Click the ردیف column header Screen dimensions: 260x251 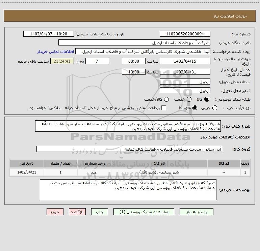coord(245,163)
